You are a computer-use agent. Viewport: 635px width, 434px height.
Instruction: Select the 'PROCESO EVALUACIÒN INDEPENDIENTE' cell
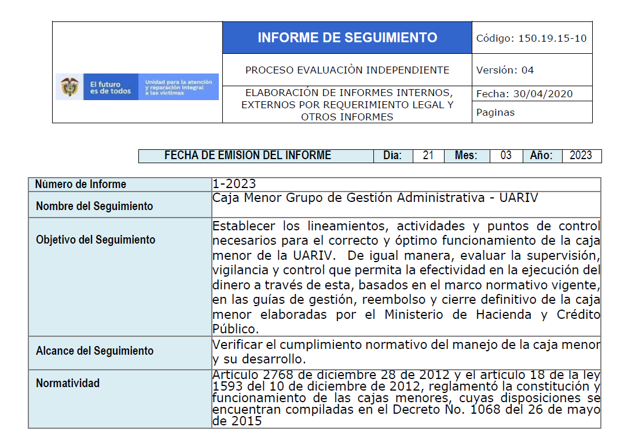347,70
